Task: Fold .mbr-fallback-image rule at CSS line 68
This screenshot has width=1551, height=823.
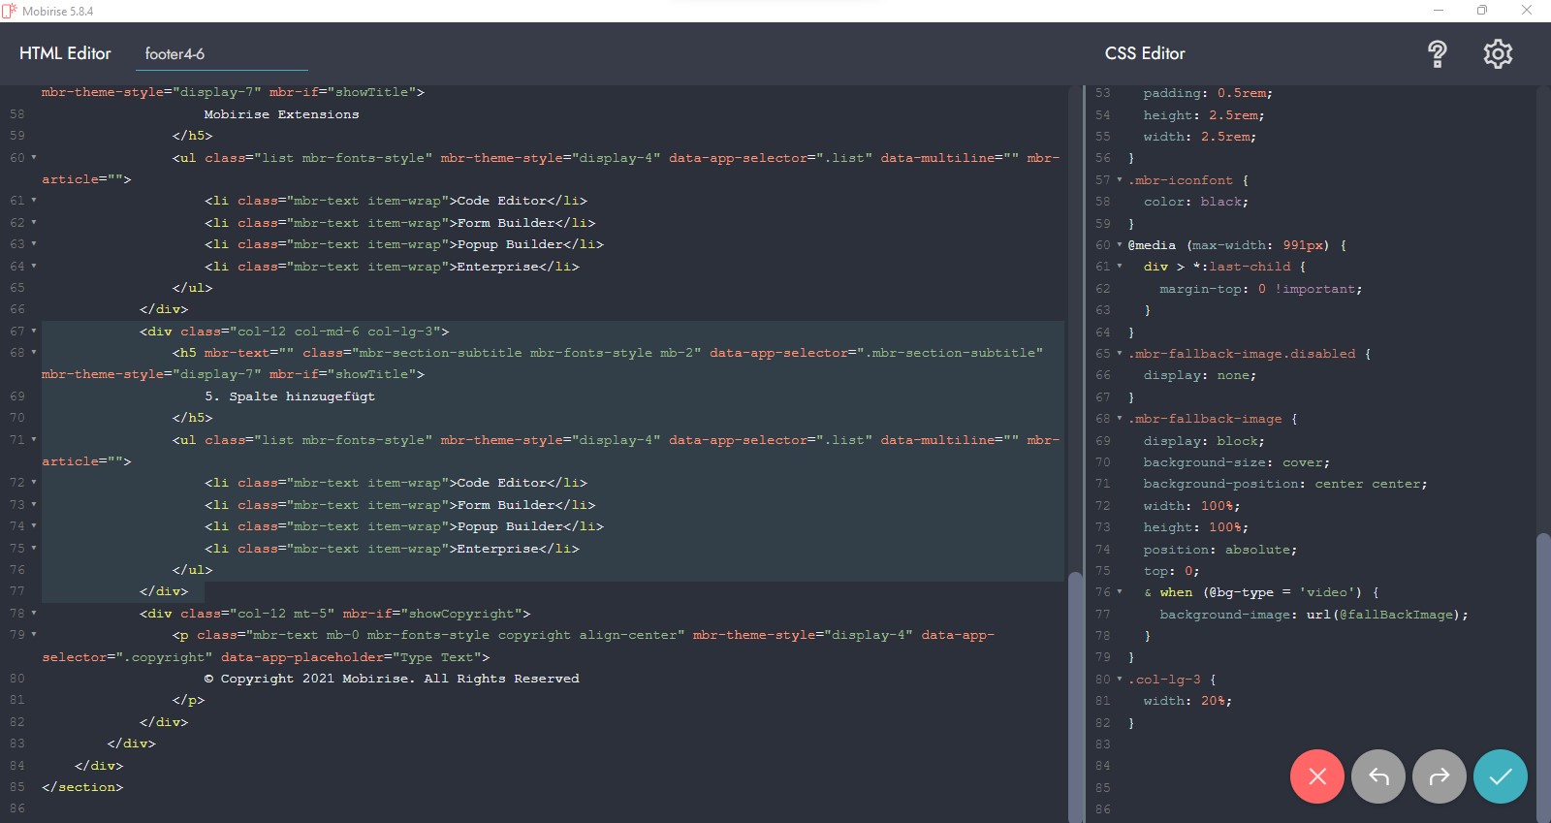Action: (x=1120, y=419)
